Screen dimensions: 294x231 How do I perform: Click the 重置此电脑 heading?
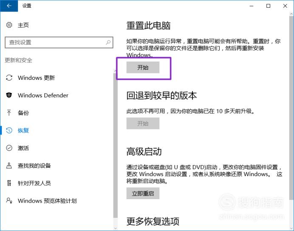click(148, 25)
